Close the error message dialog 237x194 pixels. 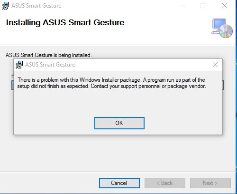point(215,65)
